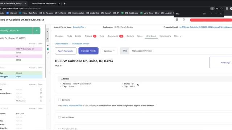Click the browser address bar URL
The width and height of the screenshot is (232, 130).
21,9
